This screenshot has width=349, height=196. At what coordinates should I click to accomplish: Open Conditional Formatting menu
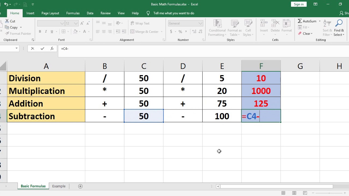point(217,28)
